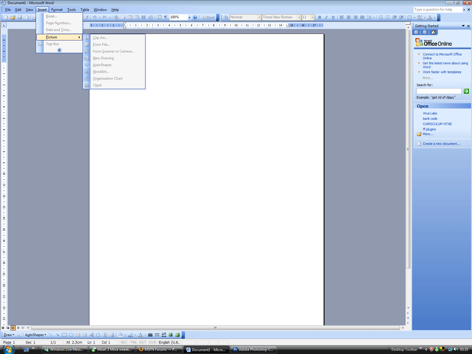472x354 pixels.
Task: Open the AutoShapes dropdown on Drawing toolbar
Action: 35,335
